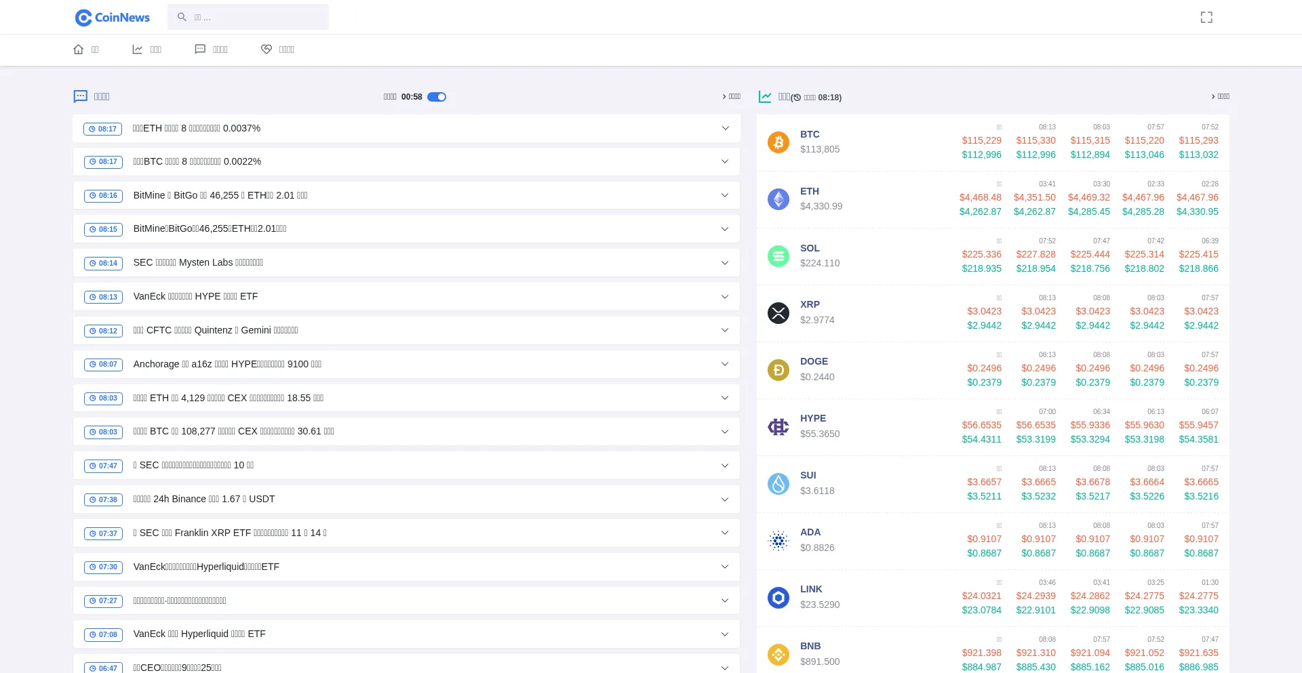Click the Ethereum coin icon
The height and width of the screenshot is (673, 1302).
(778, 199)
